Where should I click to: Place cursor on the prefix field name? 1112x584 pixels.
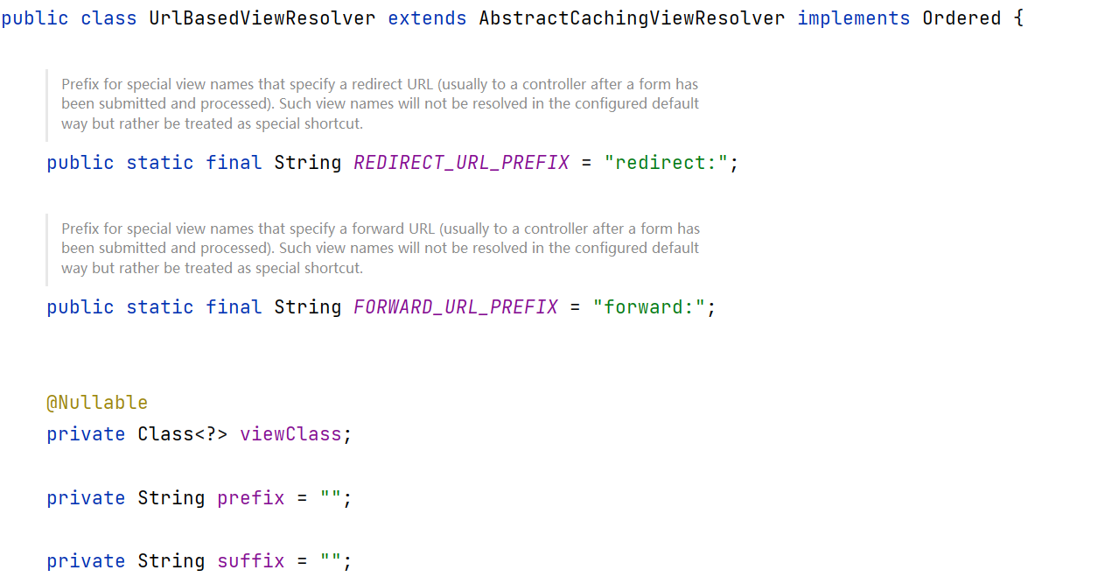tap(251, 498)
